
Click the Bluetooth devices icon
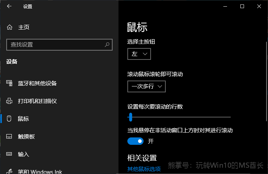tap(9, 83)
